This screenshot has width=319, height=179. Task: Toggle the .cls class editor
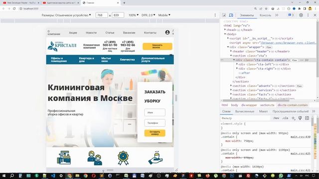285,118
